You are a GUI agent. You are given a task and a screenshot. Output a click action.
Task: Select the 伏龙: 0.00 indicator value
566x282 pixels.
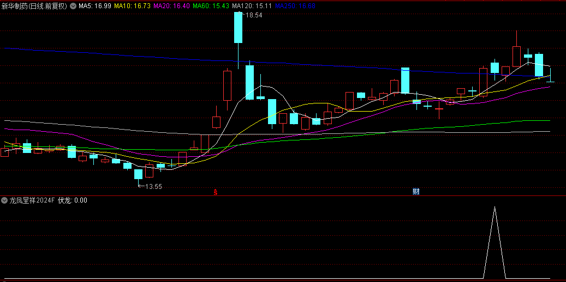pos(73,200)
